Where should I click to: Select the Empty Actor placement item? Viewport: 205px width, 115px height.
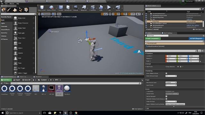click(24, 18)
